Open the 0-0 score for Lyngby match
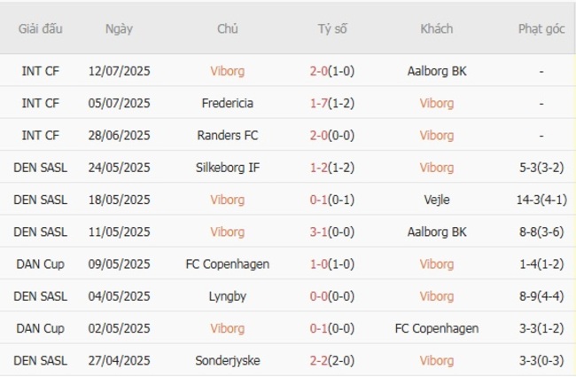576x377 pixels. point(318,296)
